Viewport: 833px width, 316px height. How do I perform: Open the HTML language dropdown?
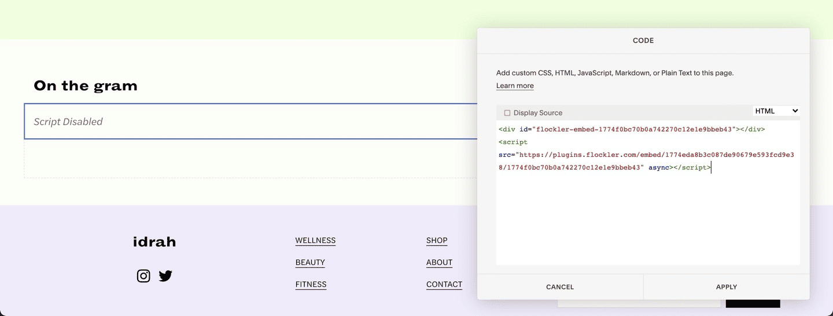[x=776, y=111]
